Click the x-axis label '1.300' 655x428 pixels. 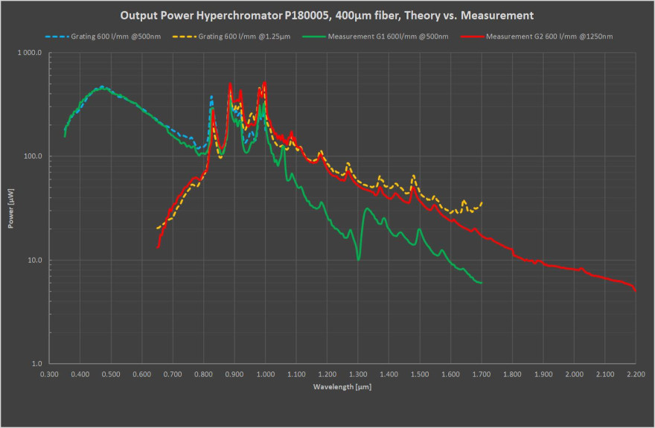[358, 374]
